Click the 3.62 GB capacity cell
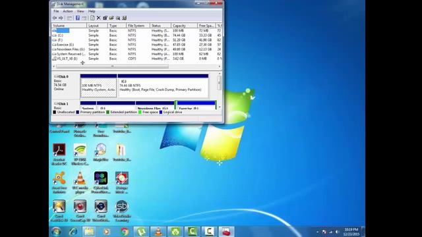The image size is (422, 237). [x=178, y=59]
